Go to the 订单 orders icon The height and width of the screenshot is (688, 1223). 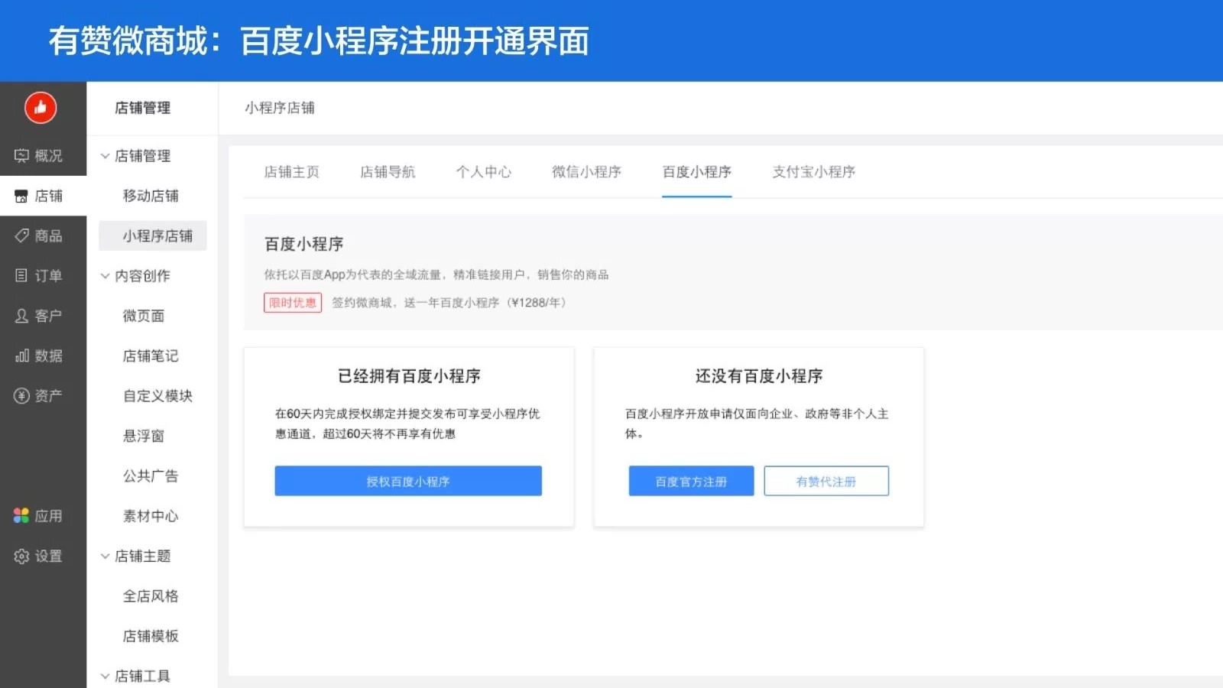click(21, 275)
